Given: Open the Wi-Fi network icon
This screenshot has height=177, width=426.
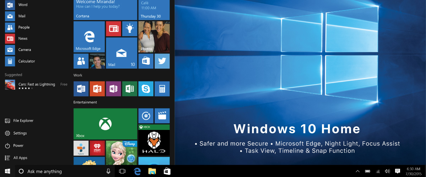Looking at the screenshot, I should coord(378,171).
